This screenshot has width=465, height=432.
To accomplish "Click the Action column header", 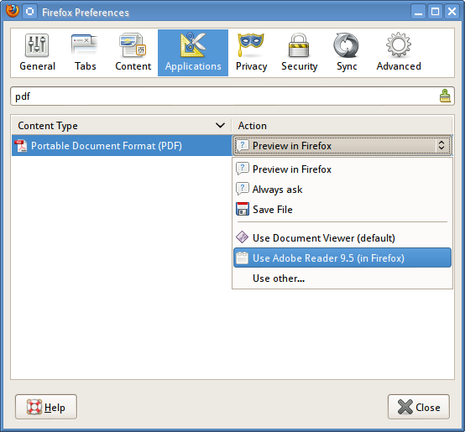I will click(342, 126).
